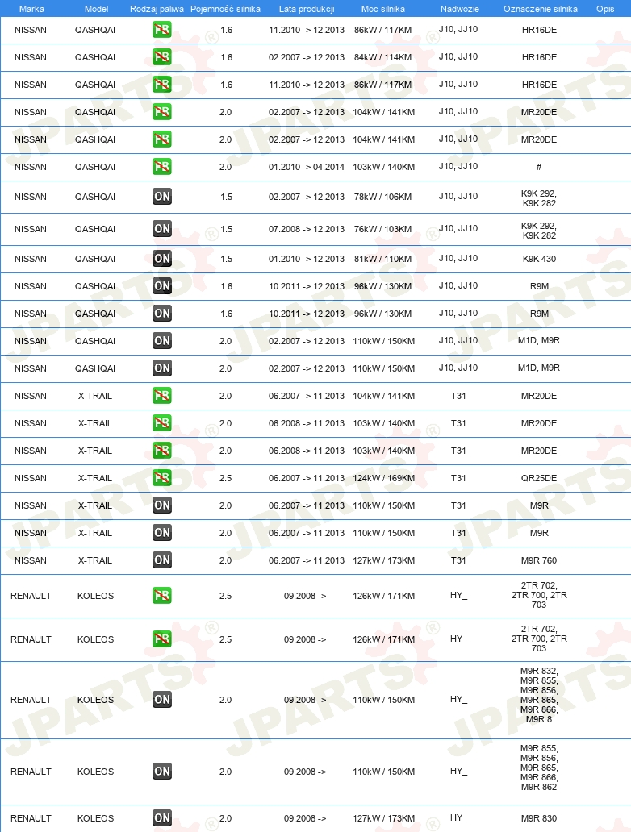This screenshot has height=832, width=631.
Task: Click the Marka column header
Action: 31,9
